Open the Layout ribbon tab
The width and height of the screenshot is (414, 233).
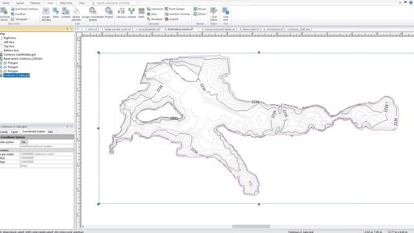pyautogui.click(x=20, y=3)
